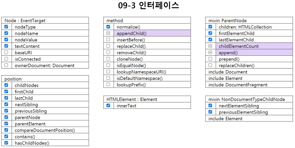Uncheck the compareDocumentPosition() checkbox

tap(6, 130)
